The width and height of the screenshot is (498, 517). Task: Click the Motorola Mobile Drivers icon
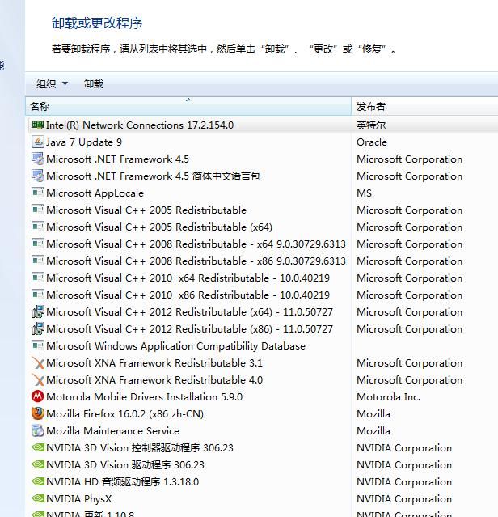[37, 396]
